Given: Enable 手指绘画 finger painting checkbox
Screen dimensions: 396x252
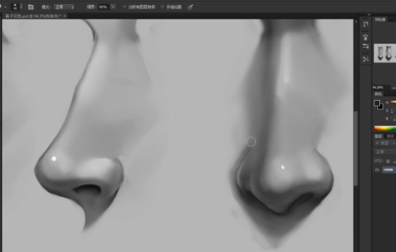Looking at the screenshot, I should (163, 7).
